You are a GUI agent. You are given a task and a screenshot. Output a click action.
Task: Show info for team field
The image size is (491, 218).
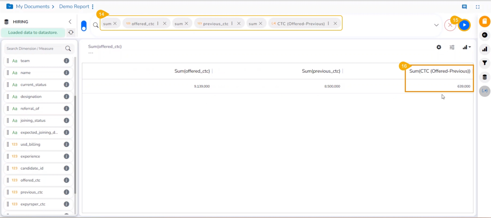(x=67, y=61)
